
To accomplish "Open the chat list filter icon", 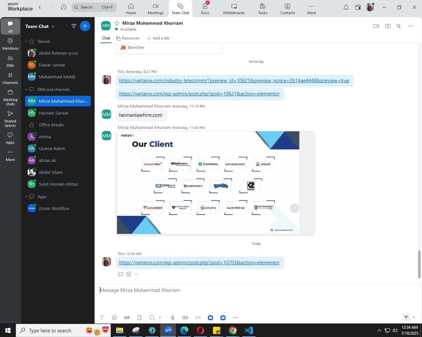I will pos(74,26).
